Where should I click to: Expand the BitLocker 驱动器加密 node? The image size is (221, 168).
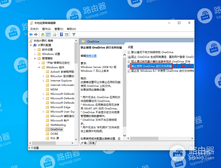point(43,76)
